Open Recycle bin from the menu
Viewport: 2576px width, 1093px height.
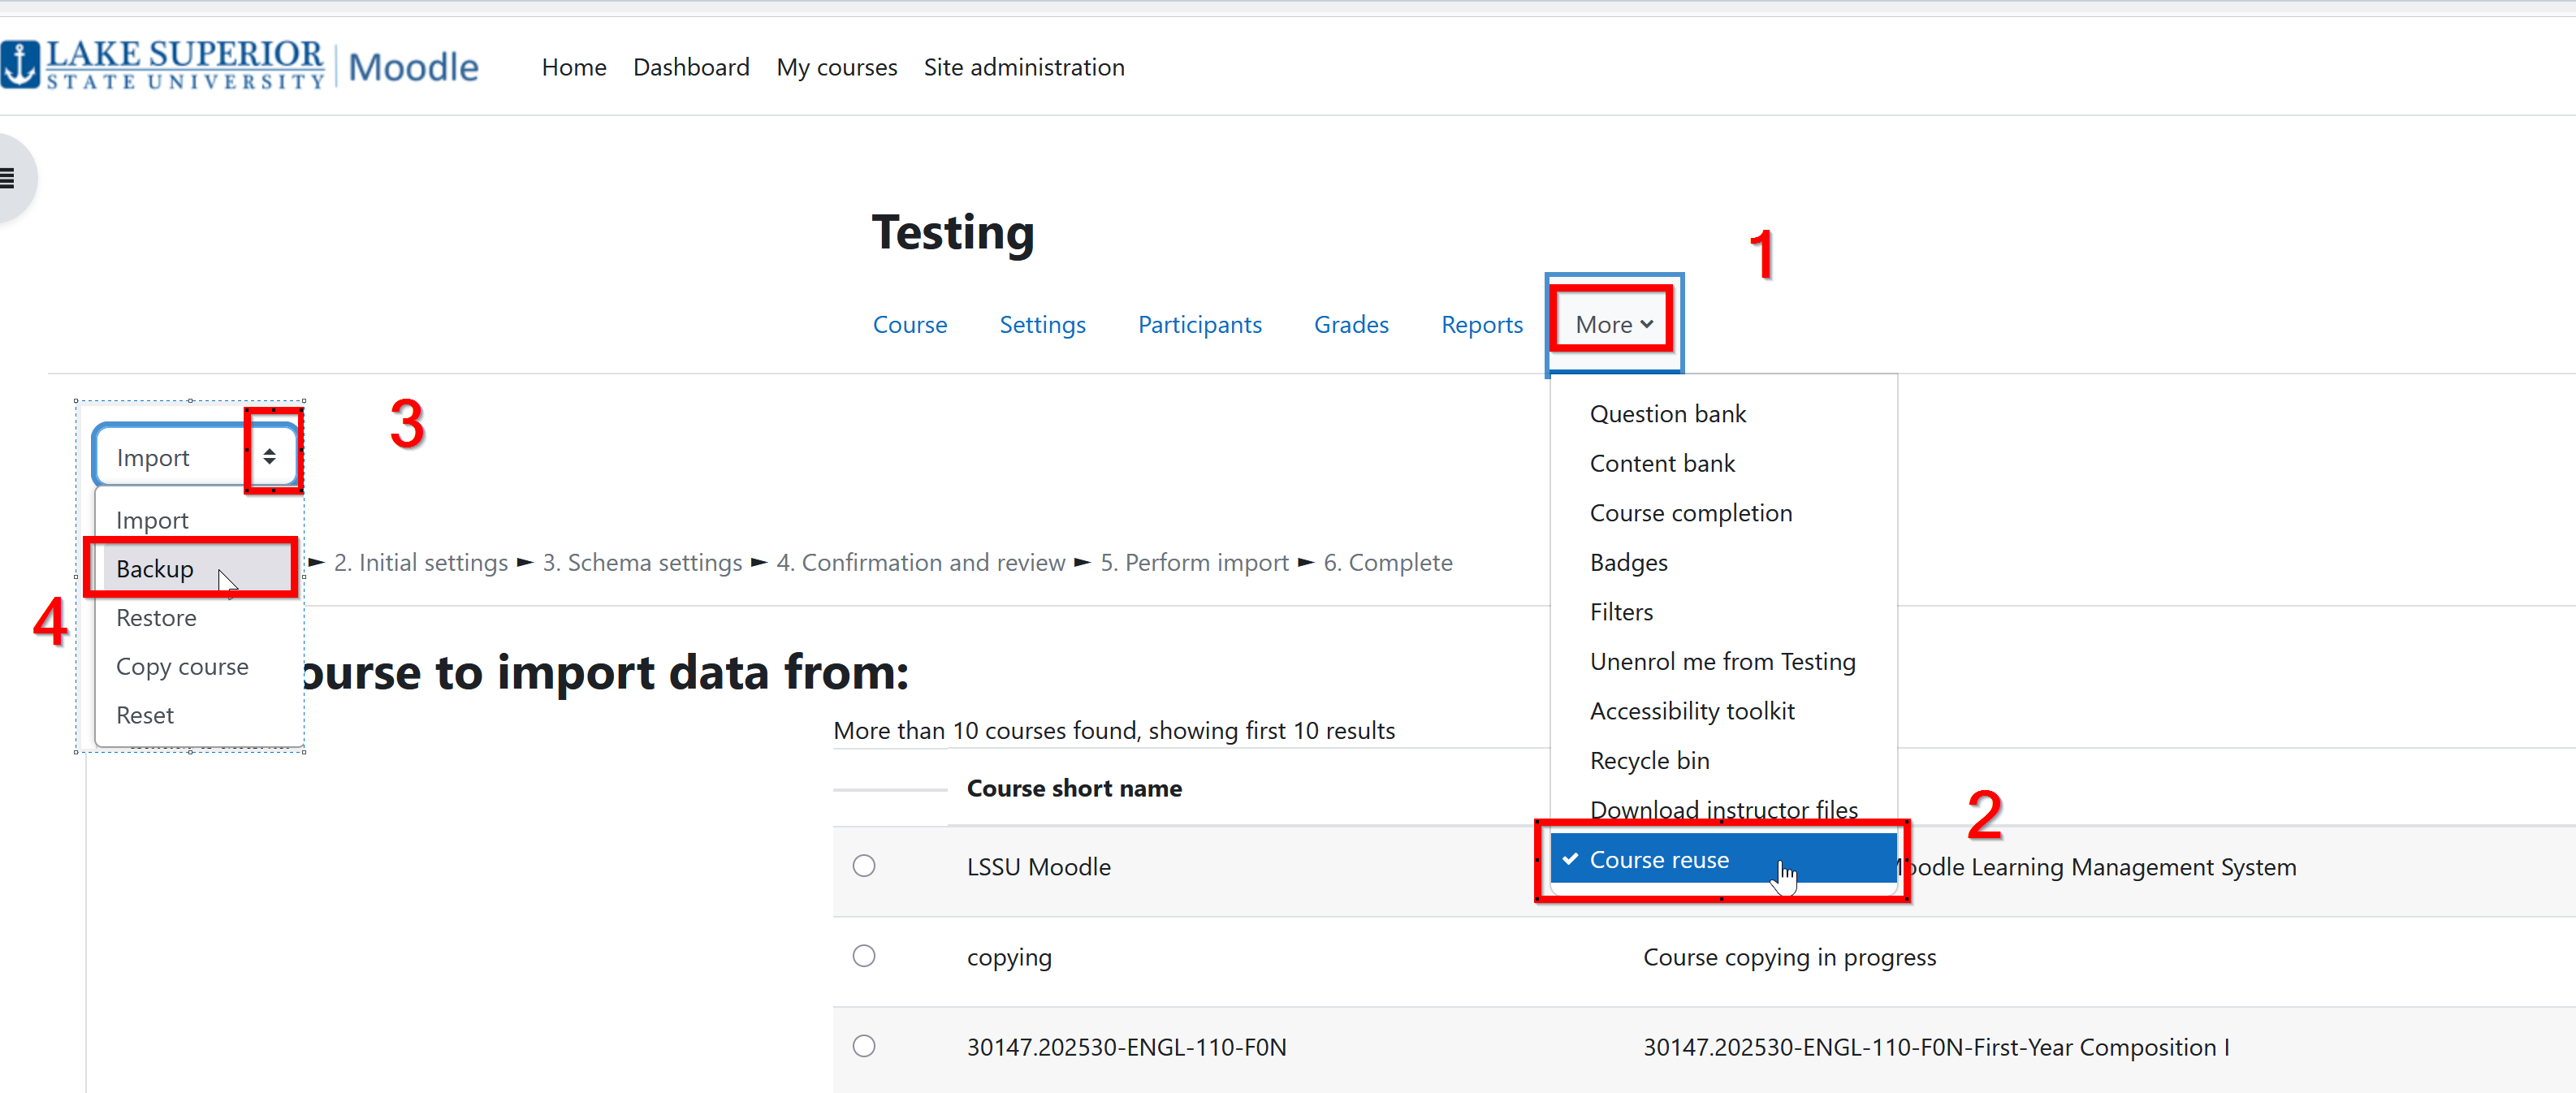(1649, 761)
